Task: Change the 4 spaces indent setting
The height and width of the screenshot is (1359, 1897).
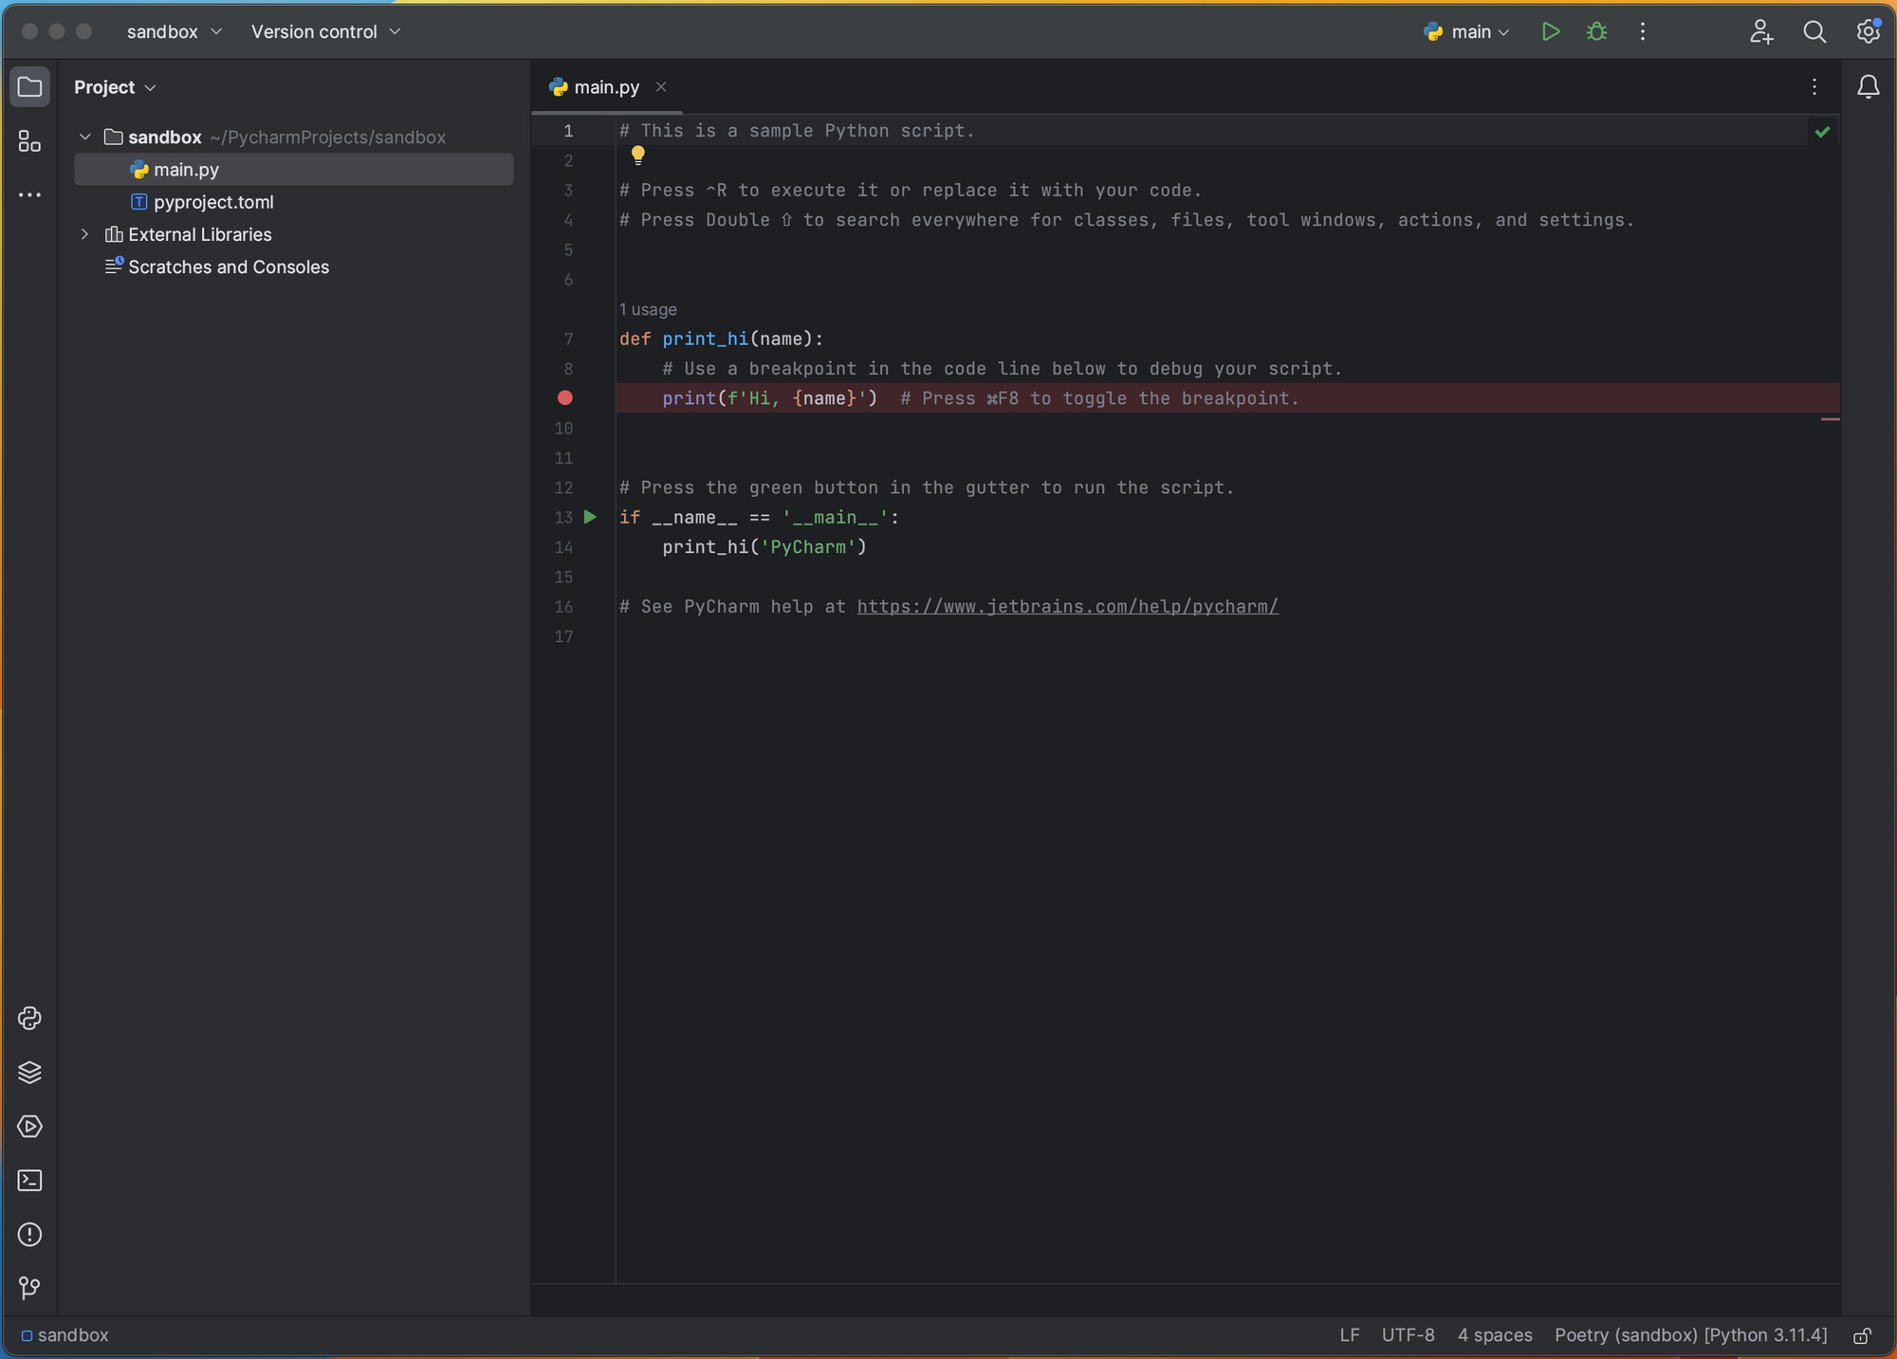Action: [x=1495, y=1335]
